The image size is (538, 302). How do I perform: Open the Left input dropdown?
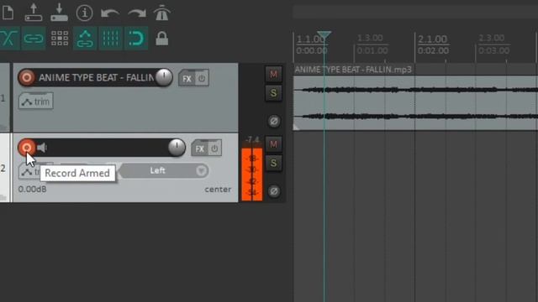164,170
